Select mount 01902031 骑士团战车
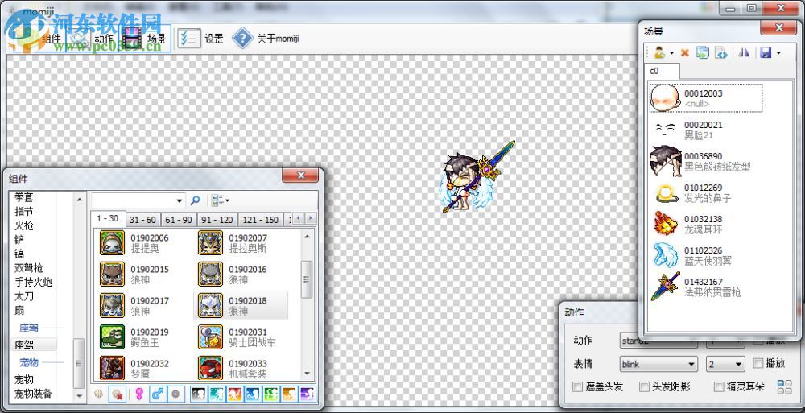The width and height of the screenshot is (805, 413). (241, 337)
